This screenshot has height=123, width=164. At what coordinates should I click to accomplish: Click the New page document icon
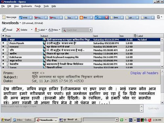tap(4, 17)
